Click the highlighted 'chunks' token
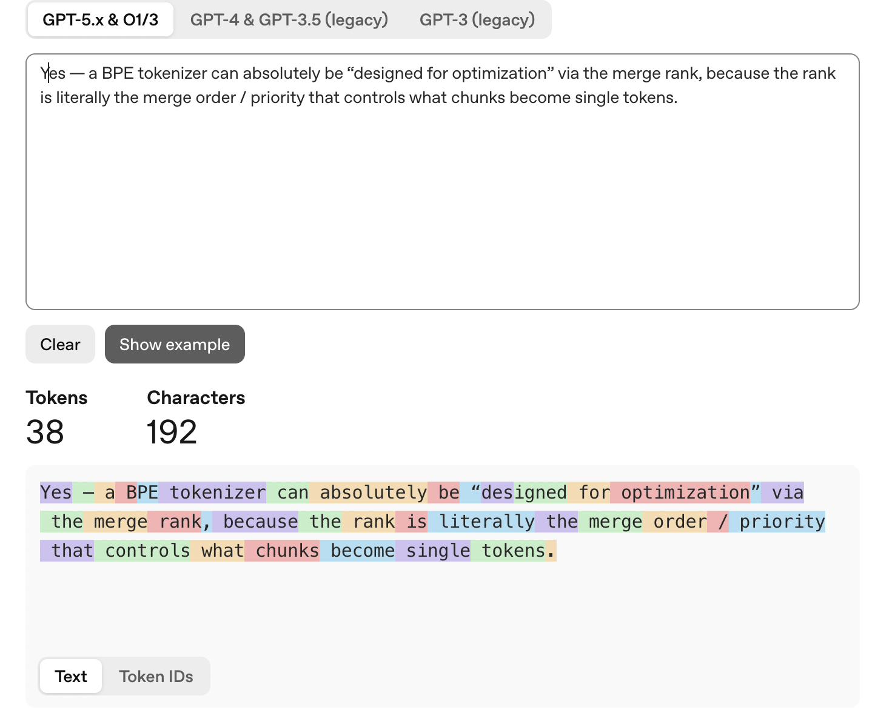The image size is (872, 710). click(283, 551)
